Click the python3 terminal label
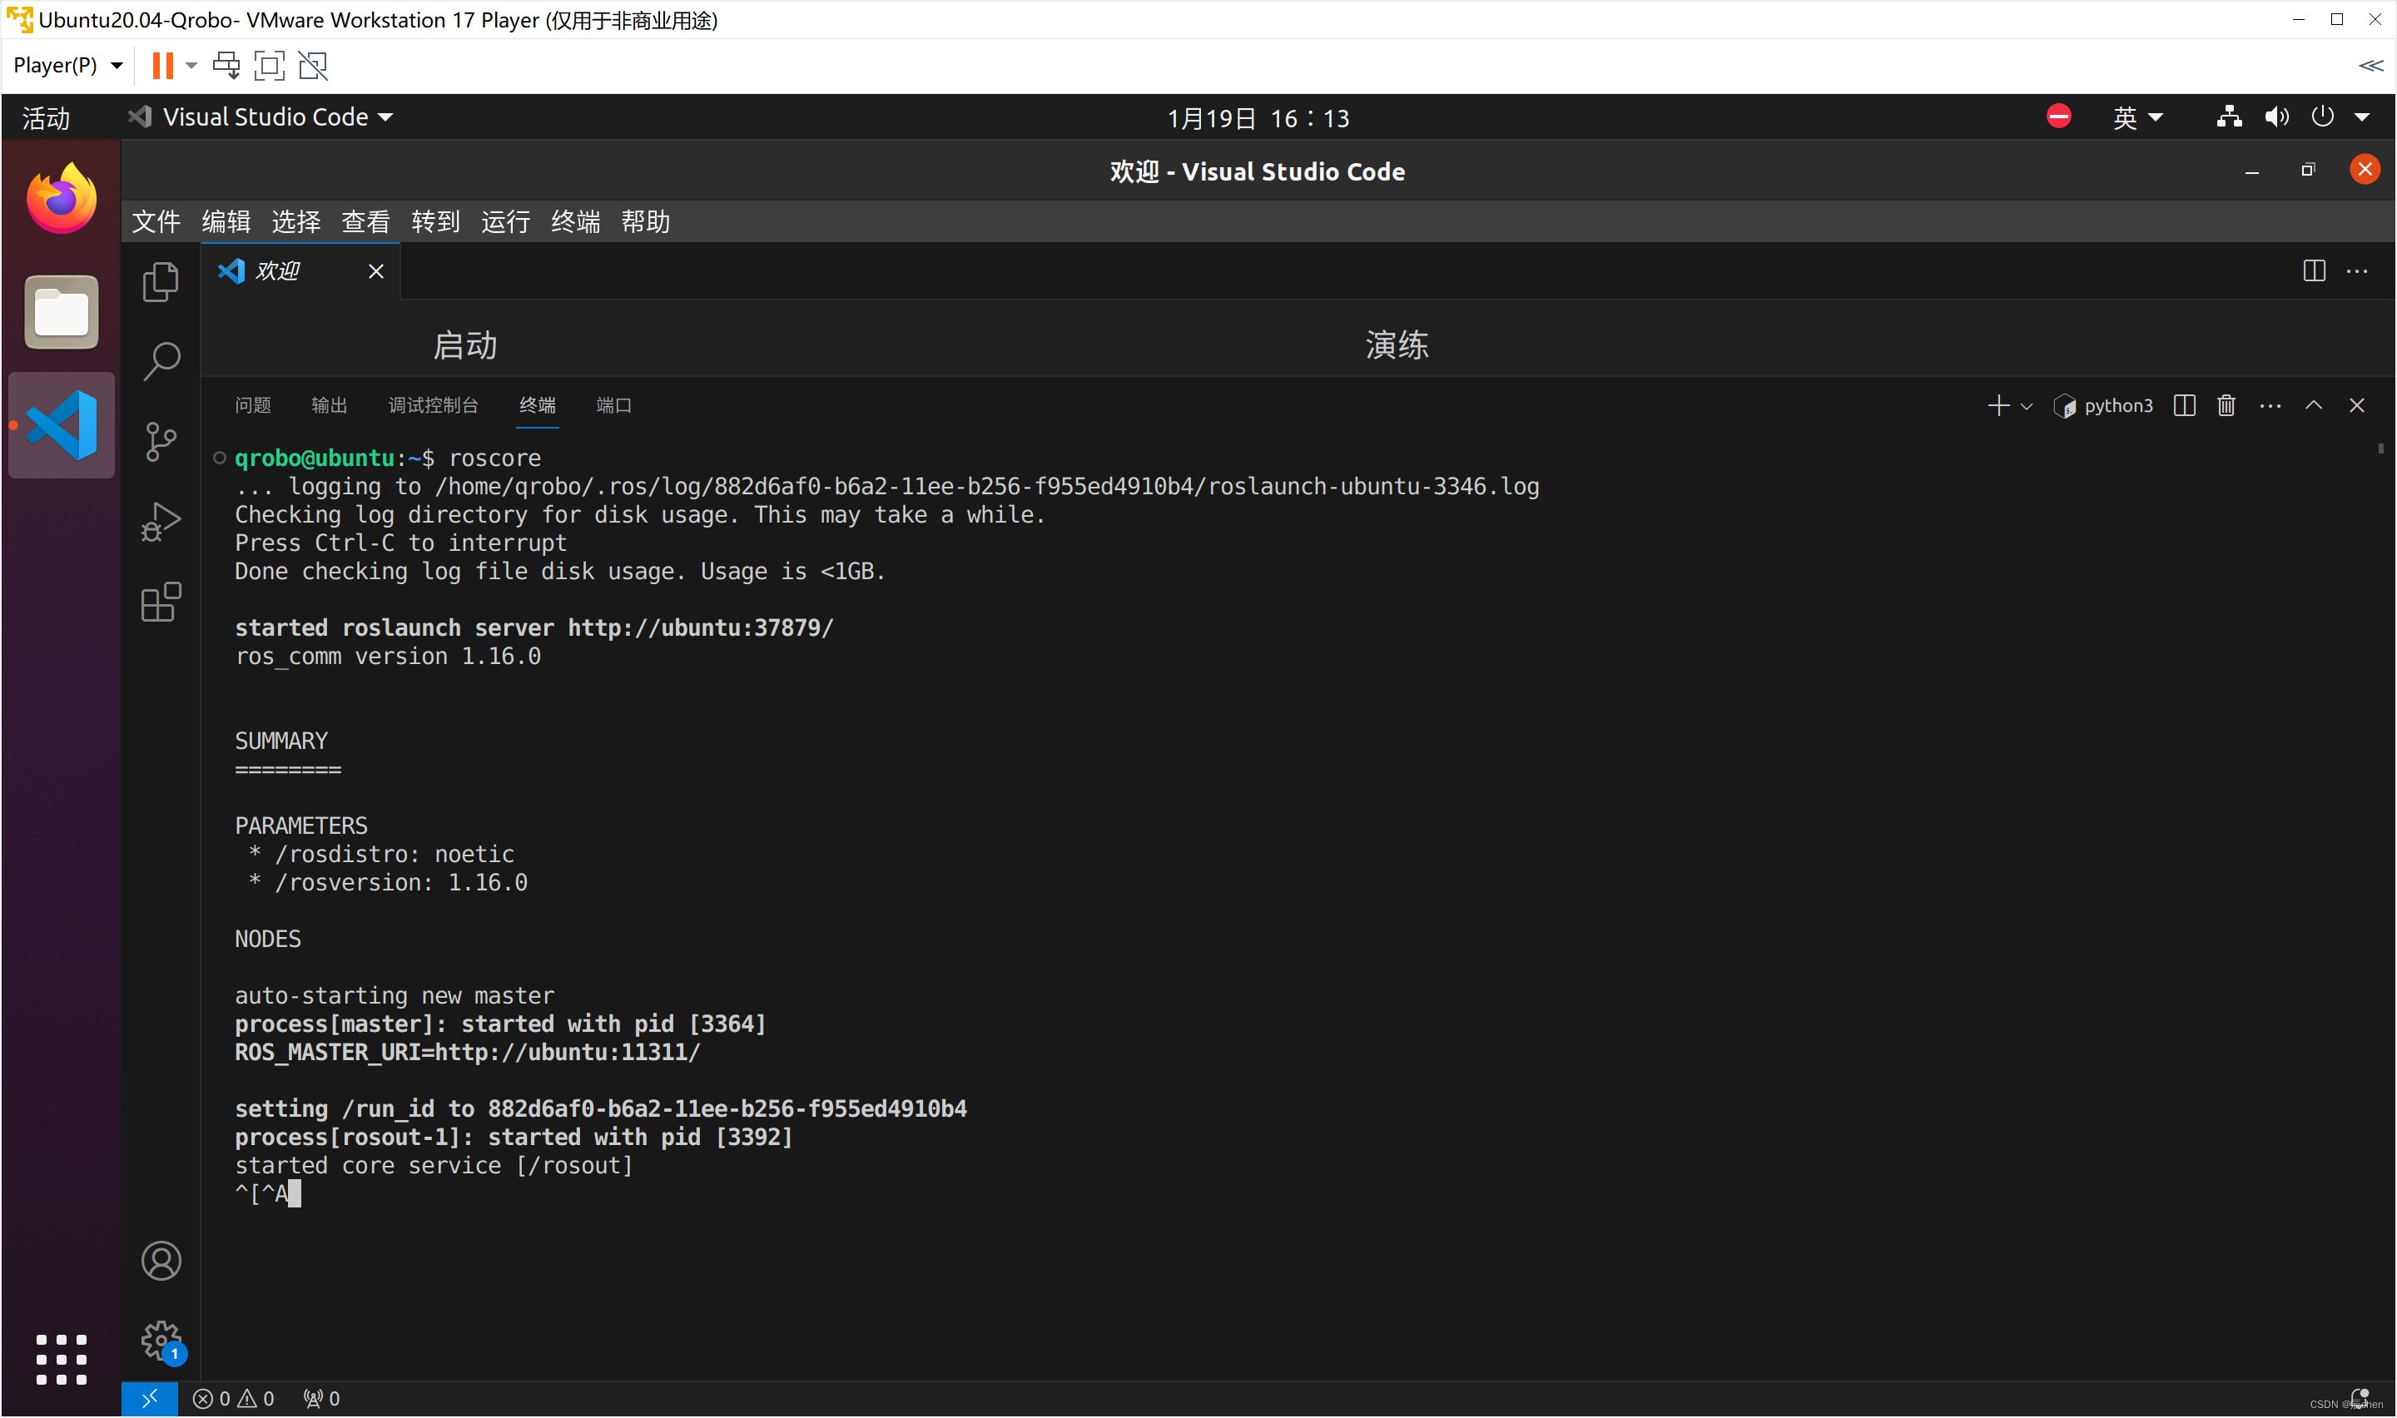Image resolution: width=2397 pixels, height=1418 pixels. (x=2118, y=406)
